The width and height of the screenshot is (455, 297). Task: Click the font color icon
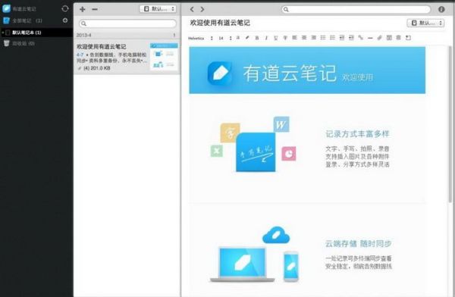click(x=238, y=38)
